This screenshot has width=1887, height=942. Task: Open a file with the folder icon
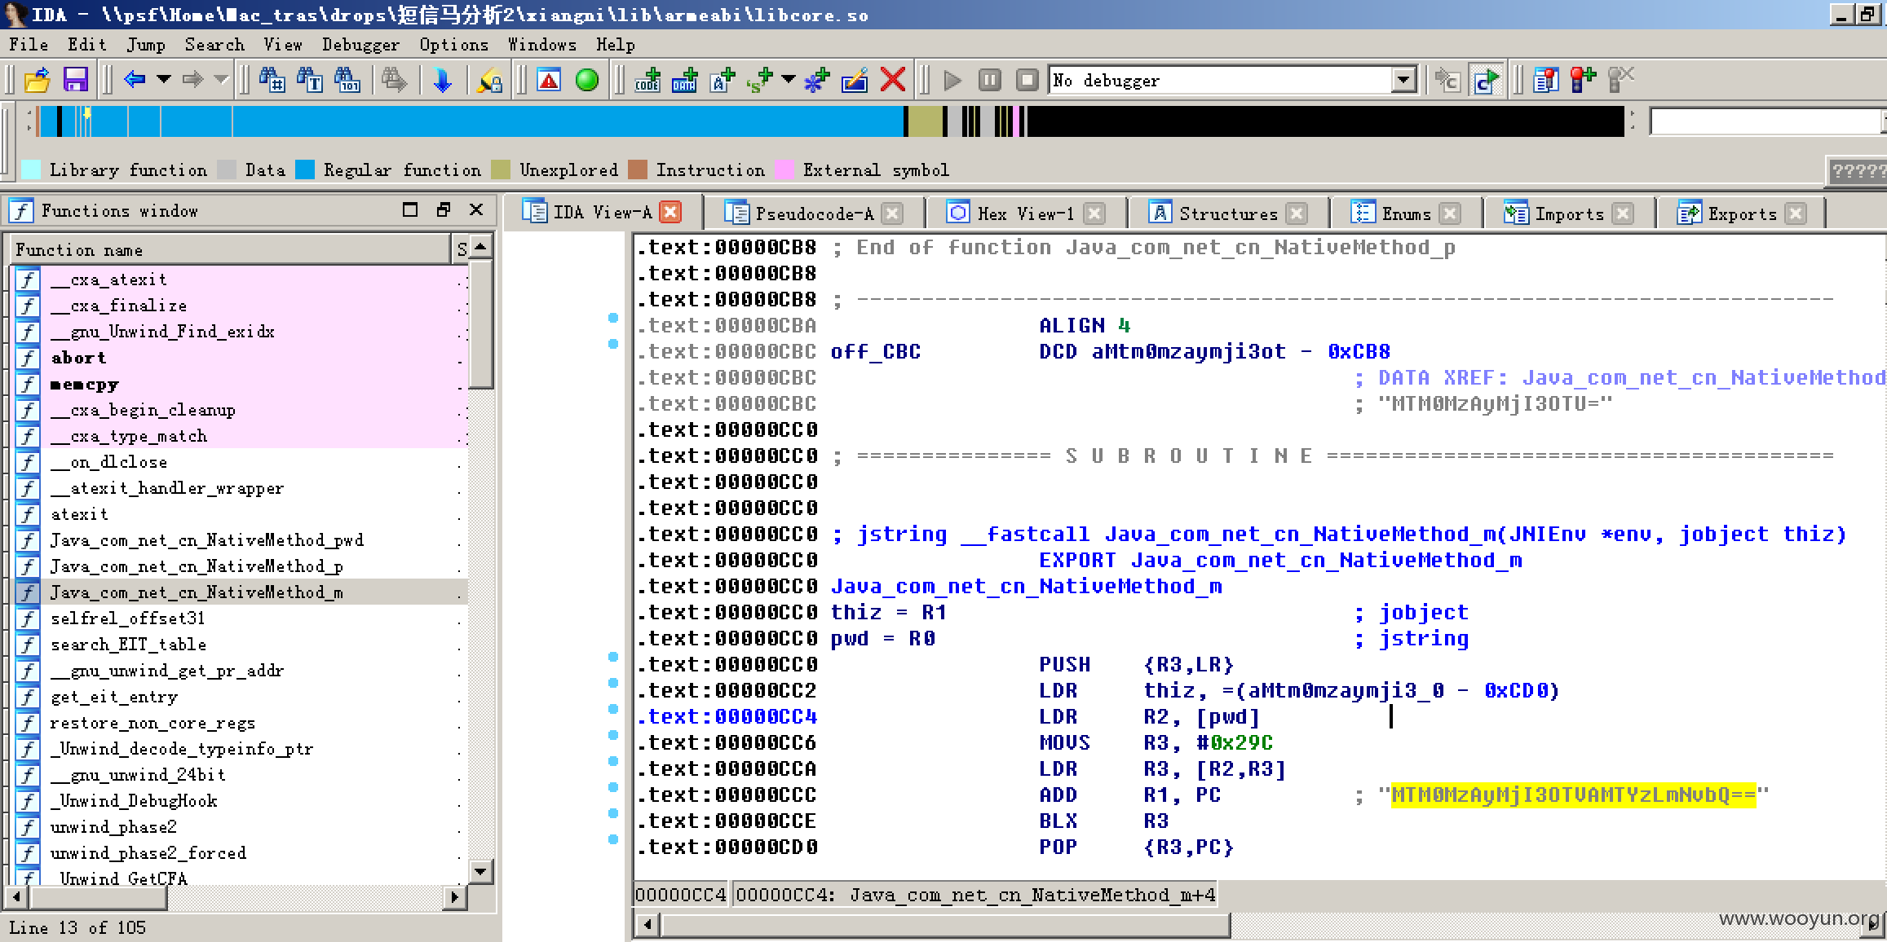[x=37, y=80]
